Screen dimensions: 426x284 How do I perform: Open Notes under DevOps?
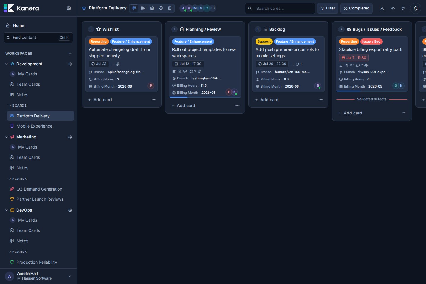[x=22, y=241]
